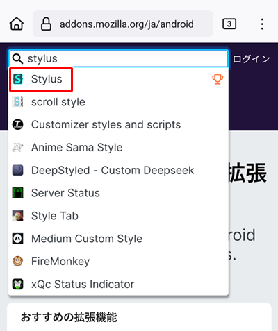The height and width of the screenshot is (331, 278).
Task: Click the FireMonkey monkey icon
Action: (18, 262)
